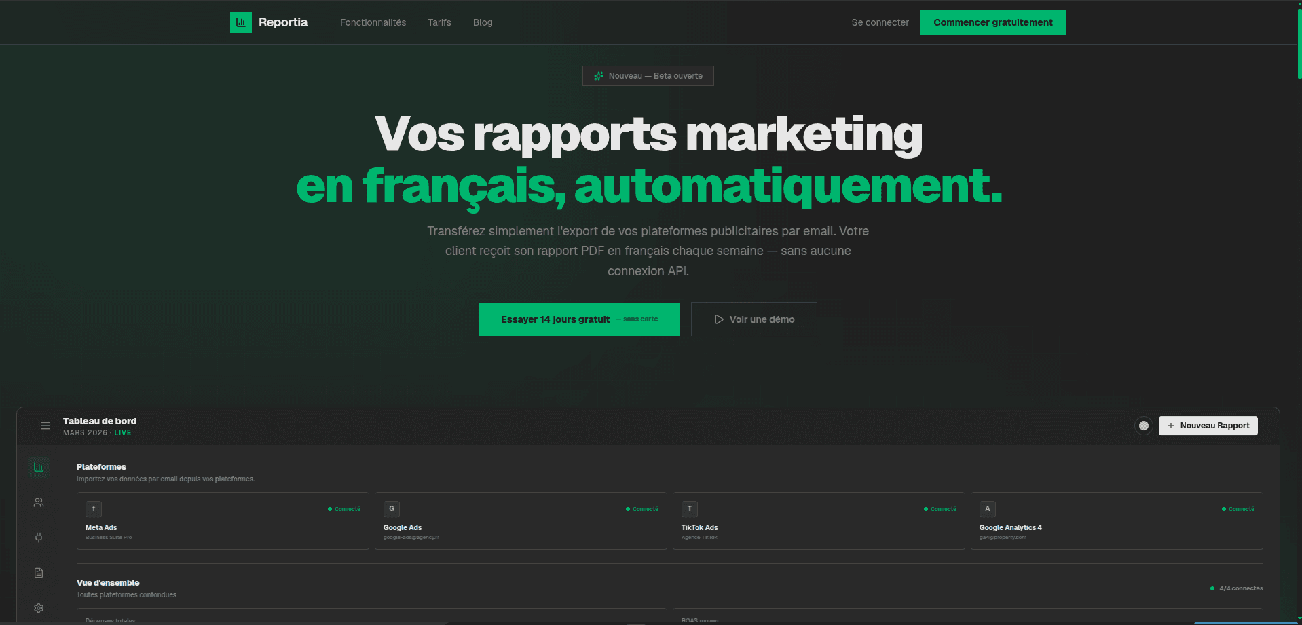Open the integrations plug sidebar icon
Viewport: 1302px width, 625px height.
[39, 538]
